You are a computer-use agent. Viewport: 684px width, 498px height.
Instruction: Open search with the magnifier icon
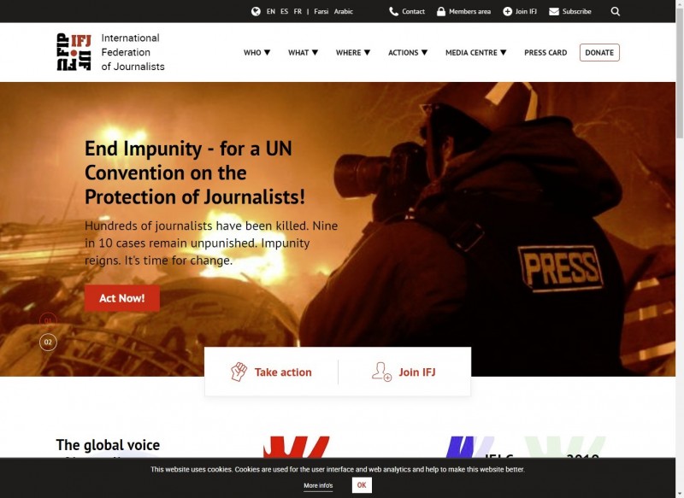point(616,12)
